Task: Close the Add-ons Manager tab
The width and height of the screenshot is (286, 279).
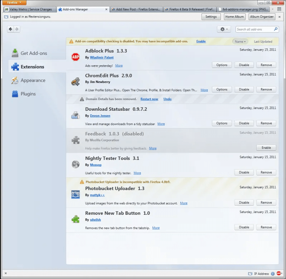Action: (106, 9)
